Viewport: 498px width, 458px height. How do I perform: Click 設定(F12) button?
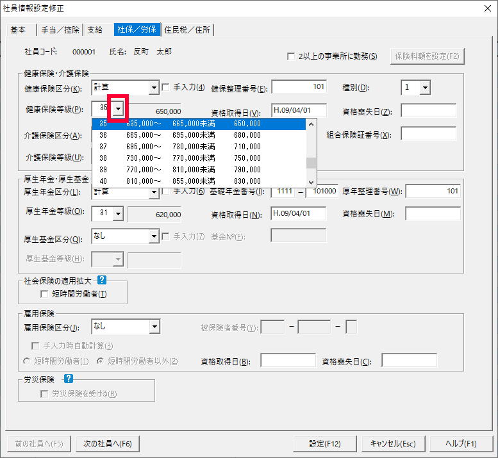[x=325, y=443]
